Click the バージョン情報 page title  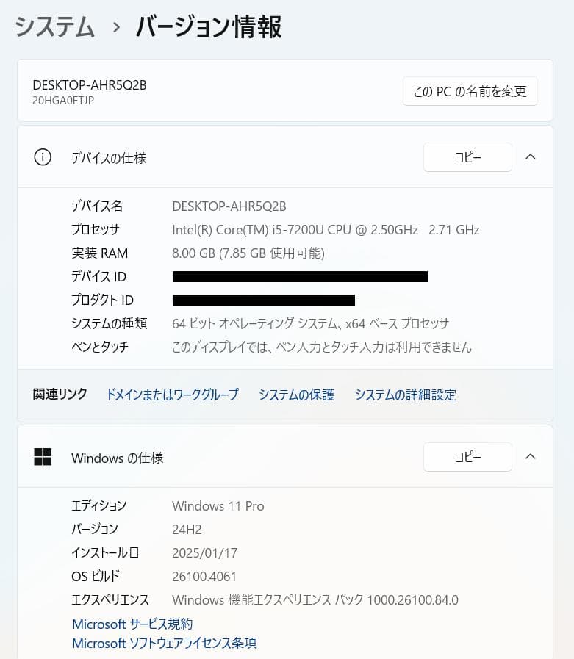click(x=209, y=27)
